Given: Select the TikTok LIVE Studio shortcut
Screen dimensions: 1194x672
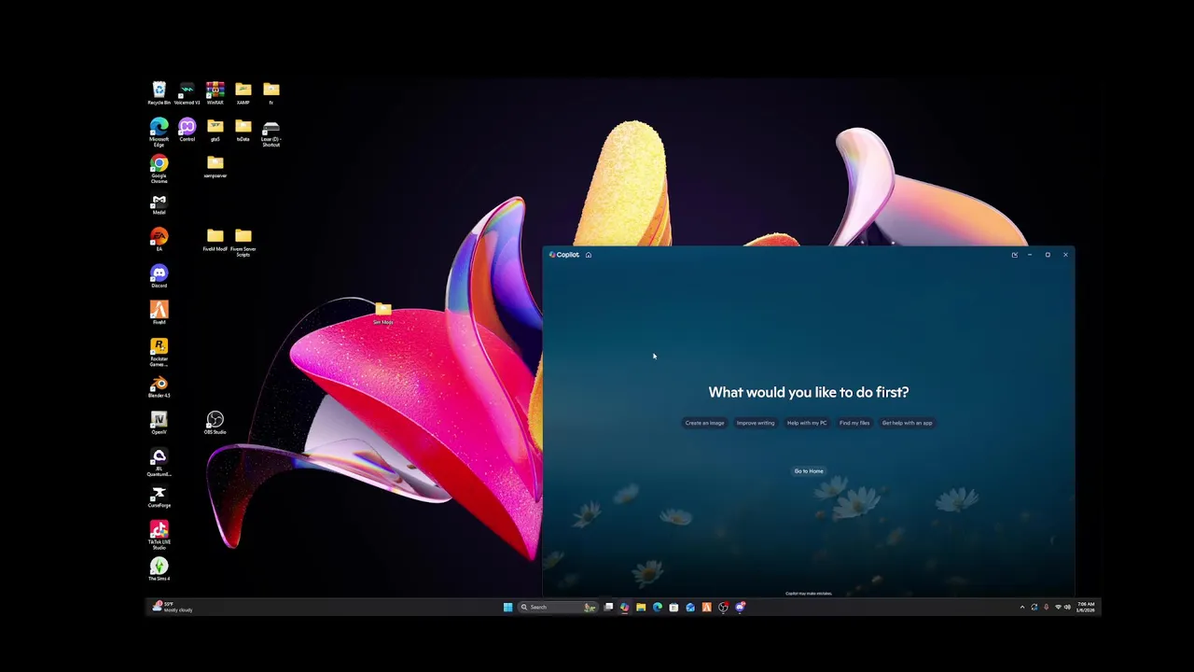Looking at the screenshot, I should click(x=159, y=536).
